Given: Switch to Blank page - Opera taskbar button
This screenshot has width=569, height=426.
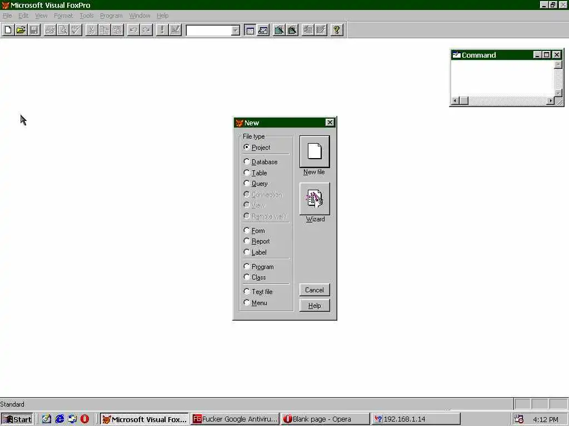Looking at the screenshot, I should click(325, 419).
